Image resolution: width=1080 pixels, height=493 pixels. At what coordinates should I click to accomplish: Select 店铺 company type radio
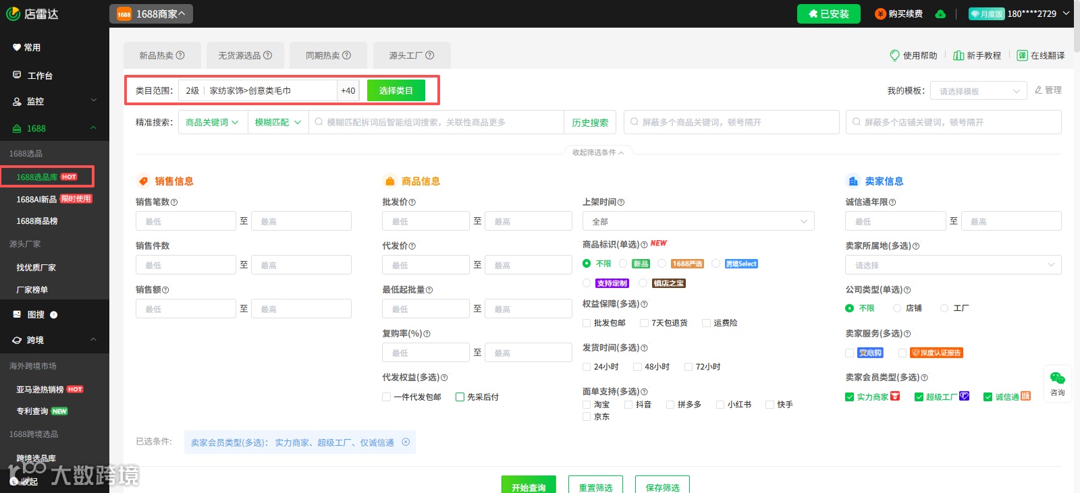[897, 308]
